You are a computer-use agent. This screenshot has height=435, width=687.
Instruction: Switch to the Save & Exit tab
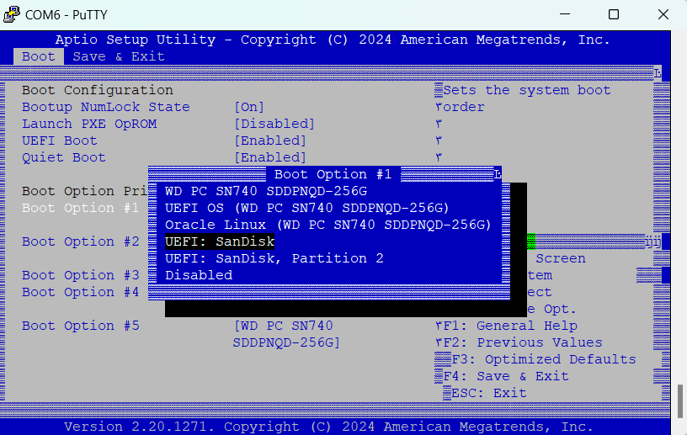point(118,56)
